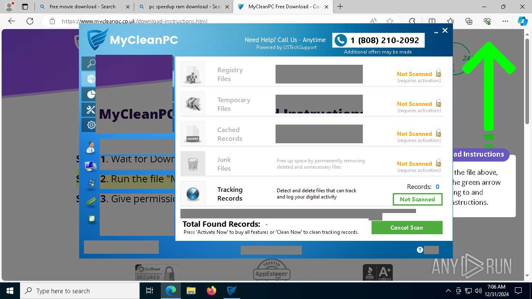
Task: Switch to free movie download tab
Action: [84, 7]
